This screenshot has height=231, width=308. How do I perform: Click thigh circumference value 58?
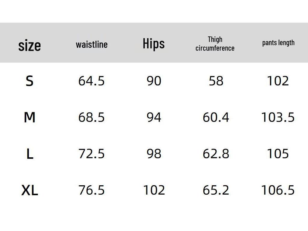coord(216,81)
